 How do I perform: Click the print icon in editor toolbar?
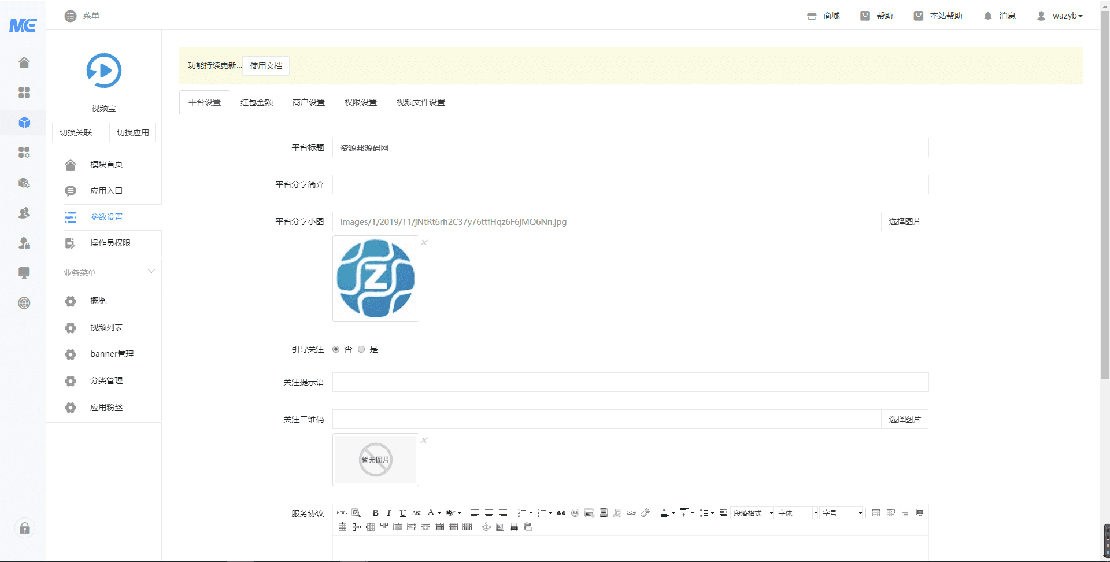tap(514, 527)
